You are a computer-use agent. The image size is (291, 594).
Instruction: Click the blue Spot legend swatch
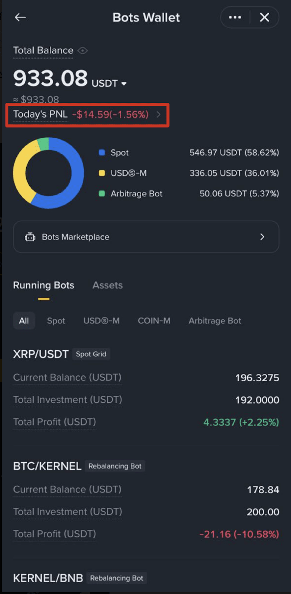click(102, 153)
